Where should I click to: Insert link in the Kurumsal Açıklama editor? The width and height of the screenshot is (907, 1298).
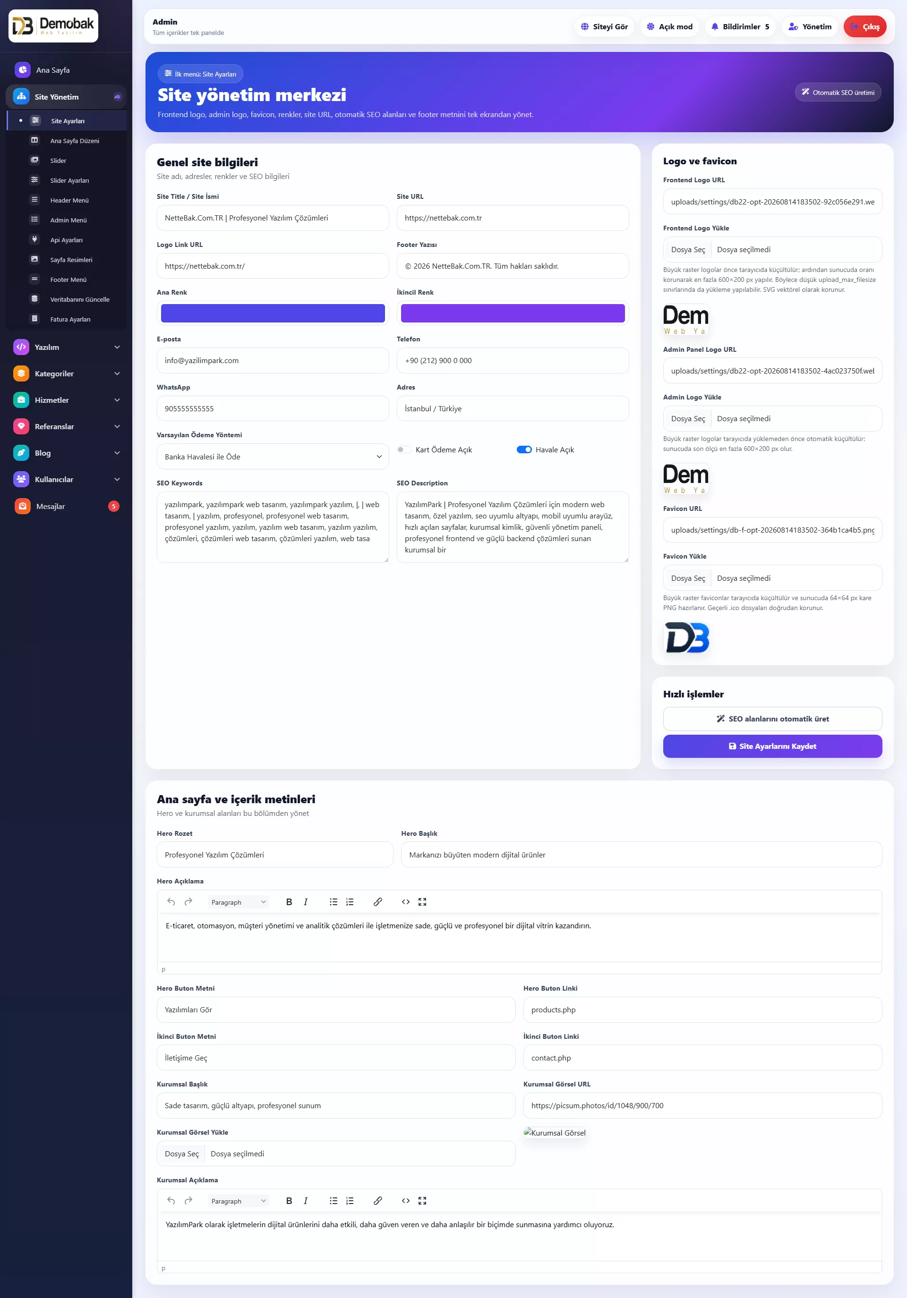click(x=378, y=1201)
